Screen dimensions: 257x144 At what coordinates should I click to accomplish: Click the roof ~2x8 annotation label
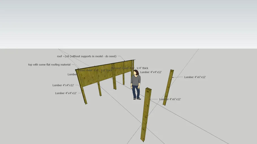coord(87,56)
